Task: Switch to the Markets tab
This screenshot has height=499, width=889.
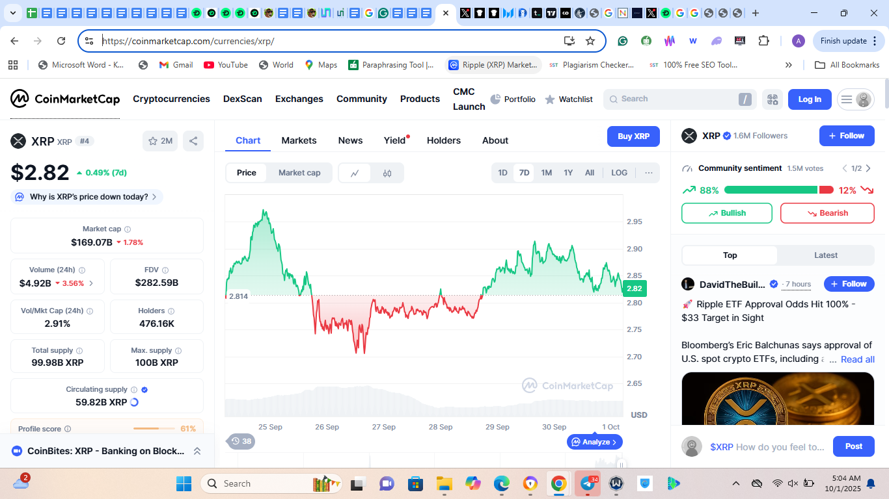Action: tap(299, 140)
